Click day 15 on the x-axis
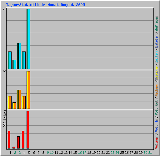This screenshot has height=156, width=160. click(x=75, y=153)
